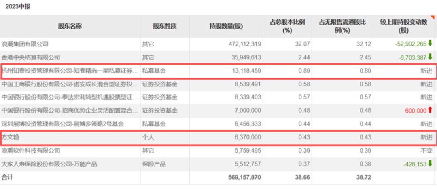
Task: Click the 占无限售流通股比例(%) column header
Action: (342, 26)
